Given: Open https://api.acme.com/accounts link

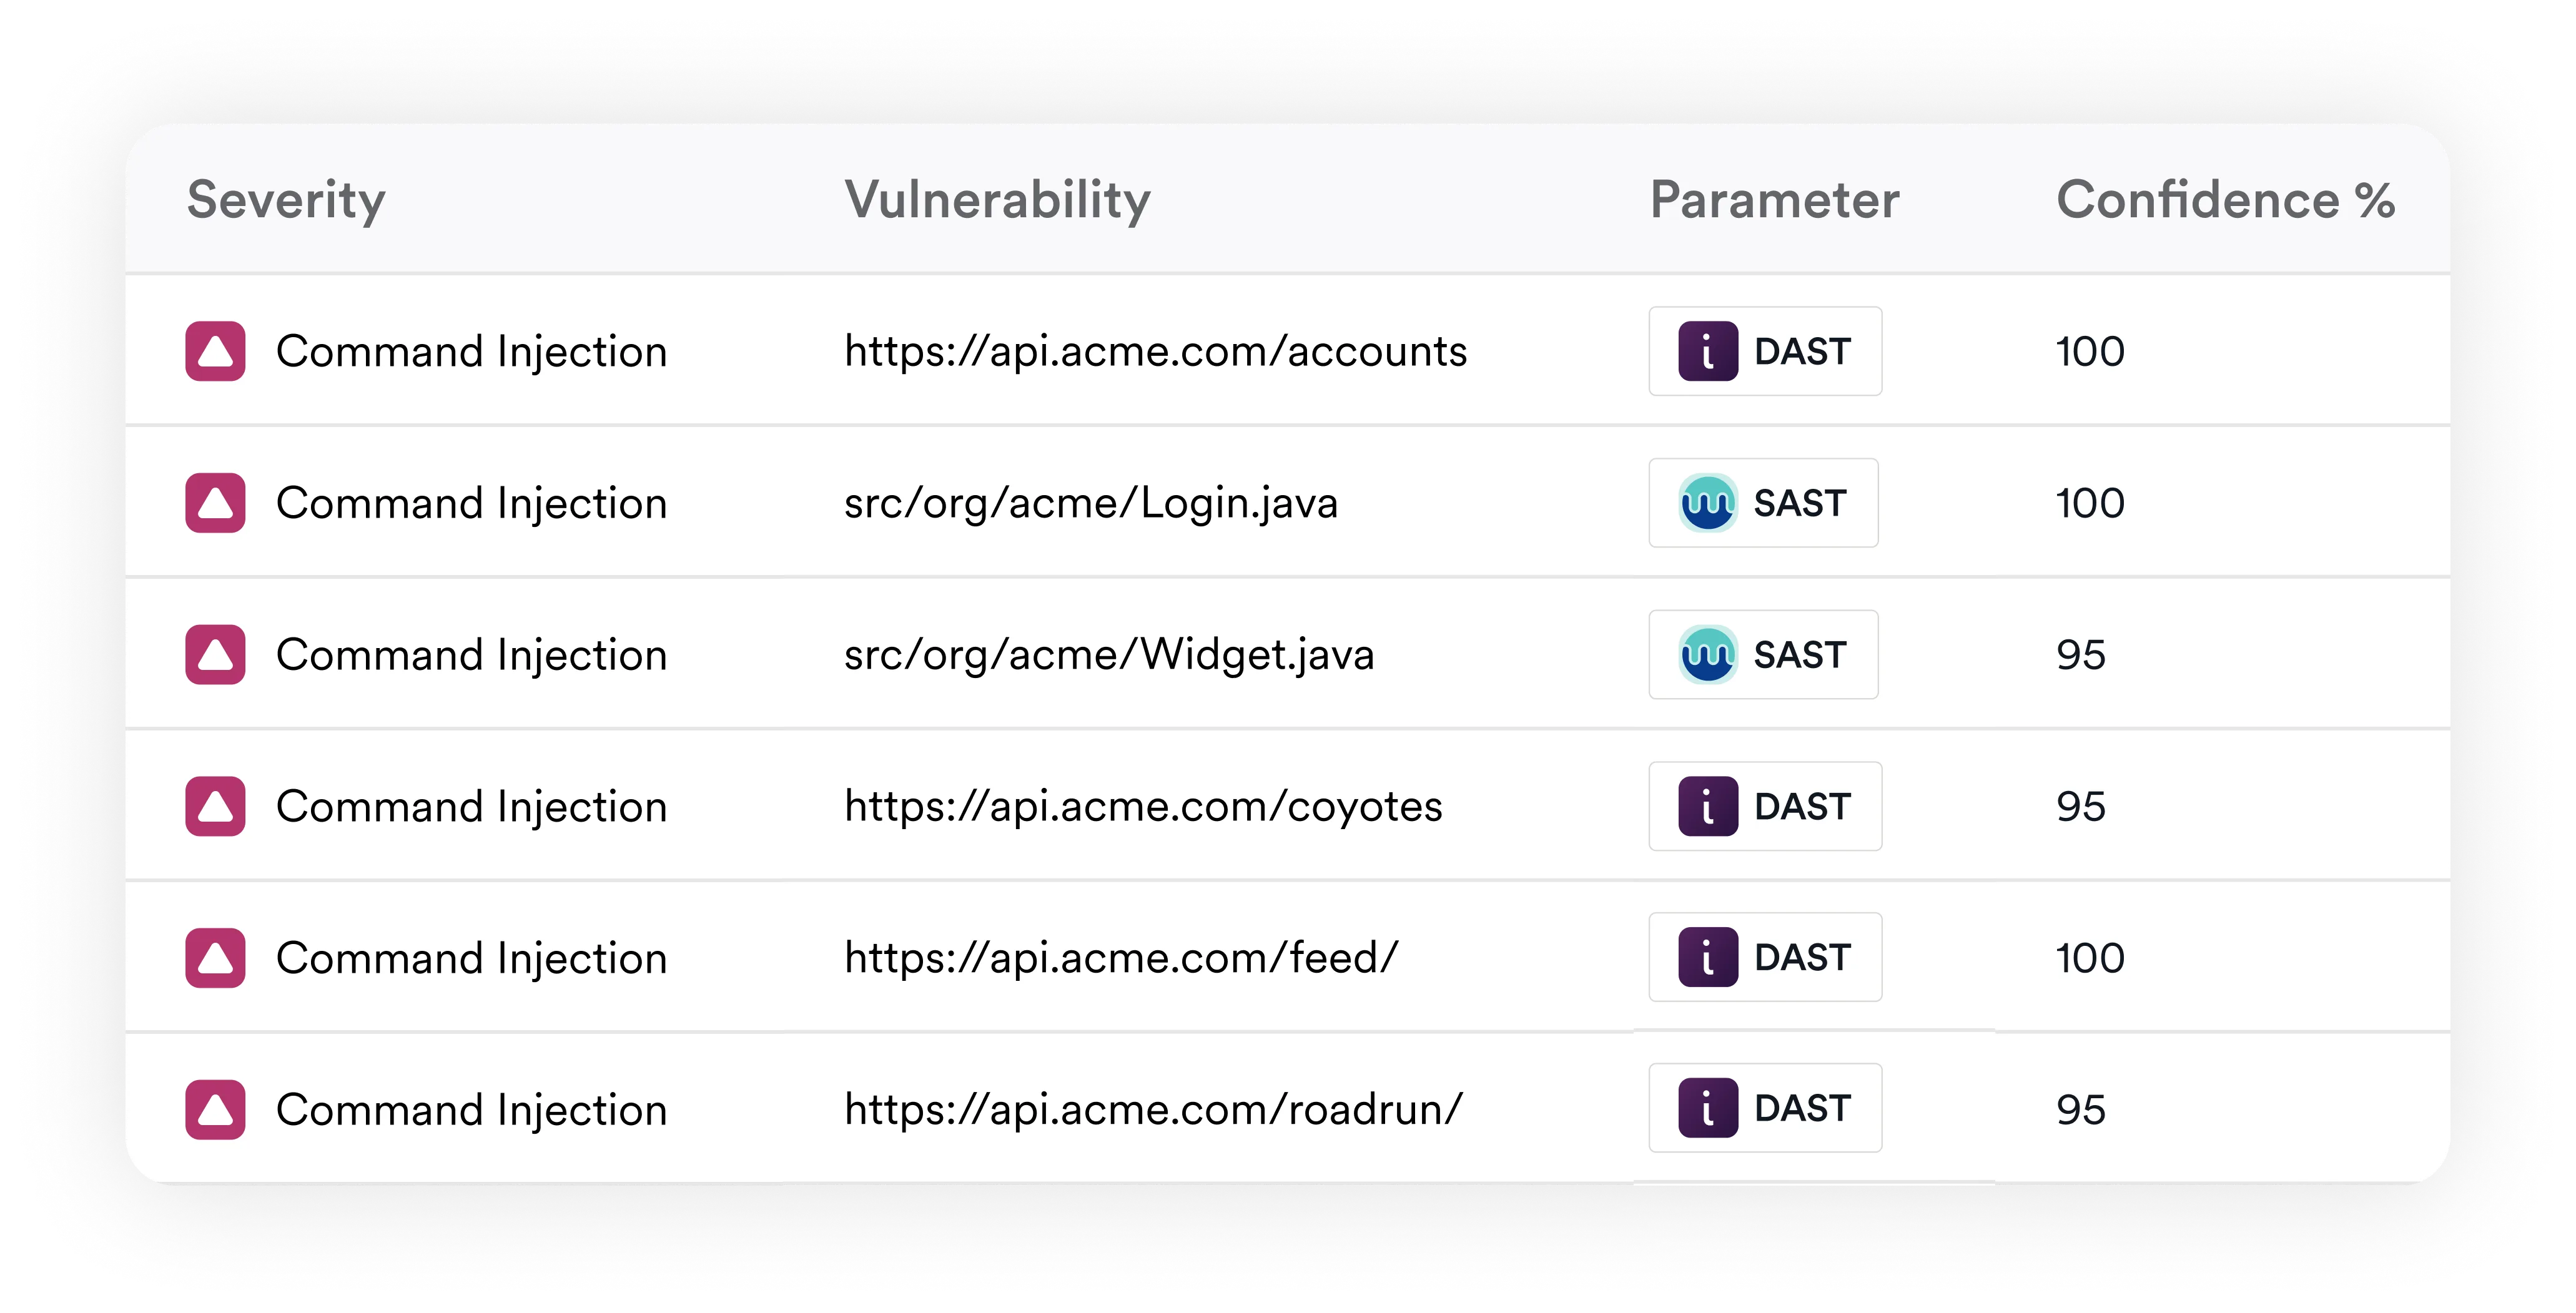Looking at the screenshot, I should click(x=1155, y=351).
